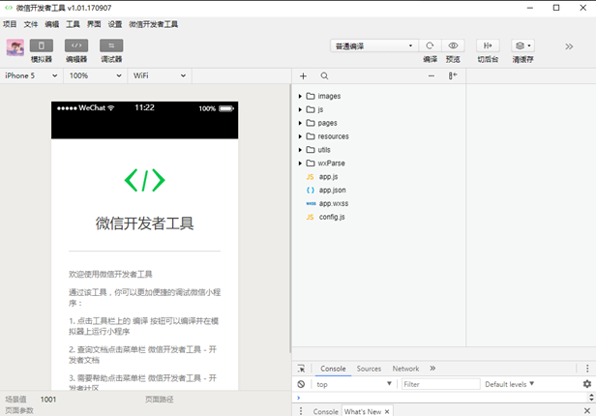Open the iPhone 5 device dropdown
The image size is (596, 416).
pyautogui.click(x=31, y=75)
